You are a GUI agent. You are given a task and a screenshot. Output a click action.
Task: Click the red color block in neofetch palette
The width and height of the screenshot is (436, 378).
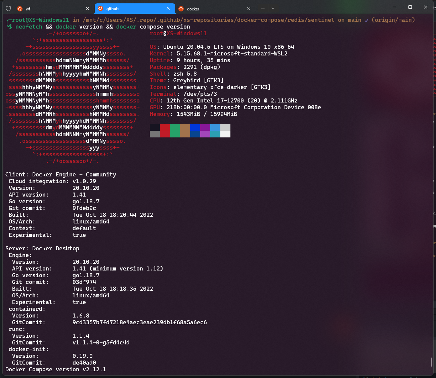point(165,131)
